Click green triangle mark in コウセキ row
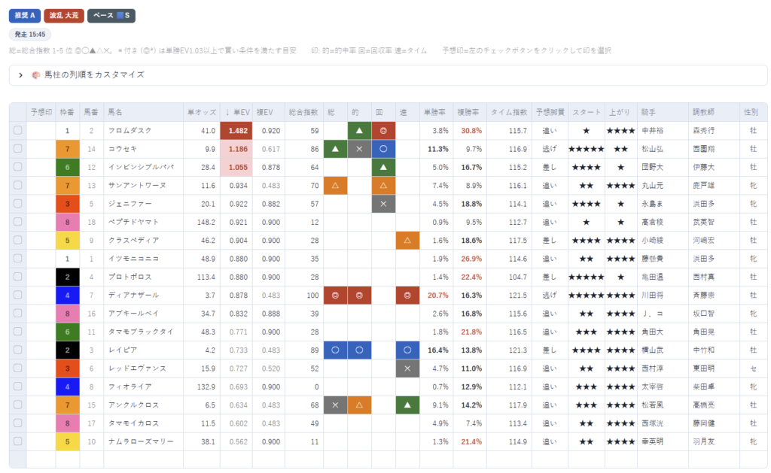The width and height of the screenshot is (771, 473). pyautogui.click(x=335, y=149)
